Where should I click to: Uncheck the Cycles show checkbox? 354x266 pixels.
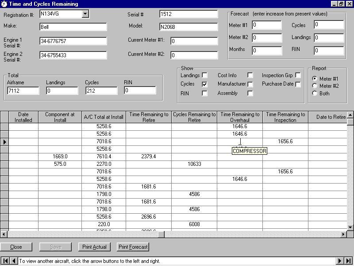click(204, 84)
